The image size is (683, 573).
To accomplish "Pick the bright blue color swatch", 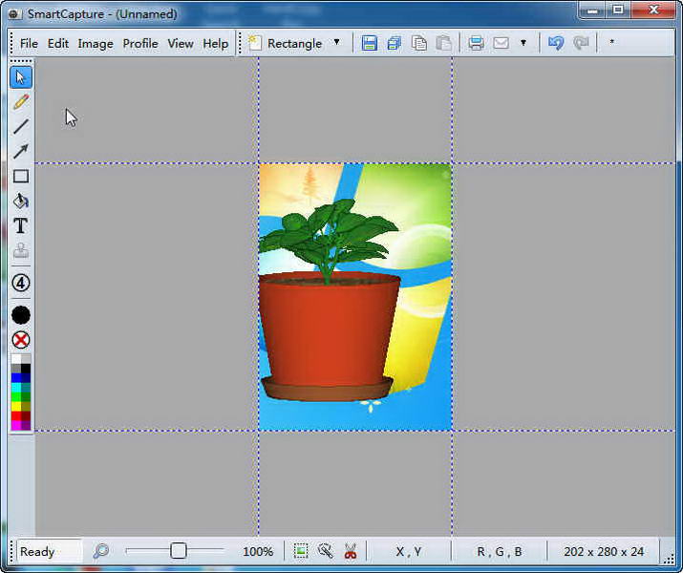I will (16, 378).
